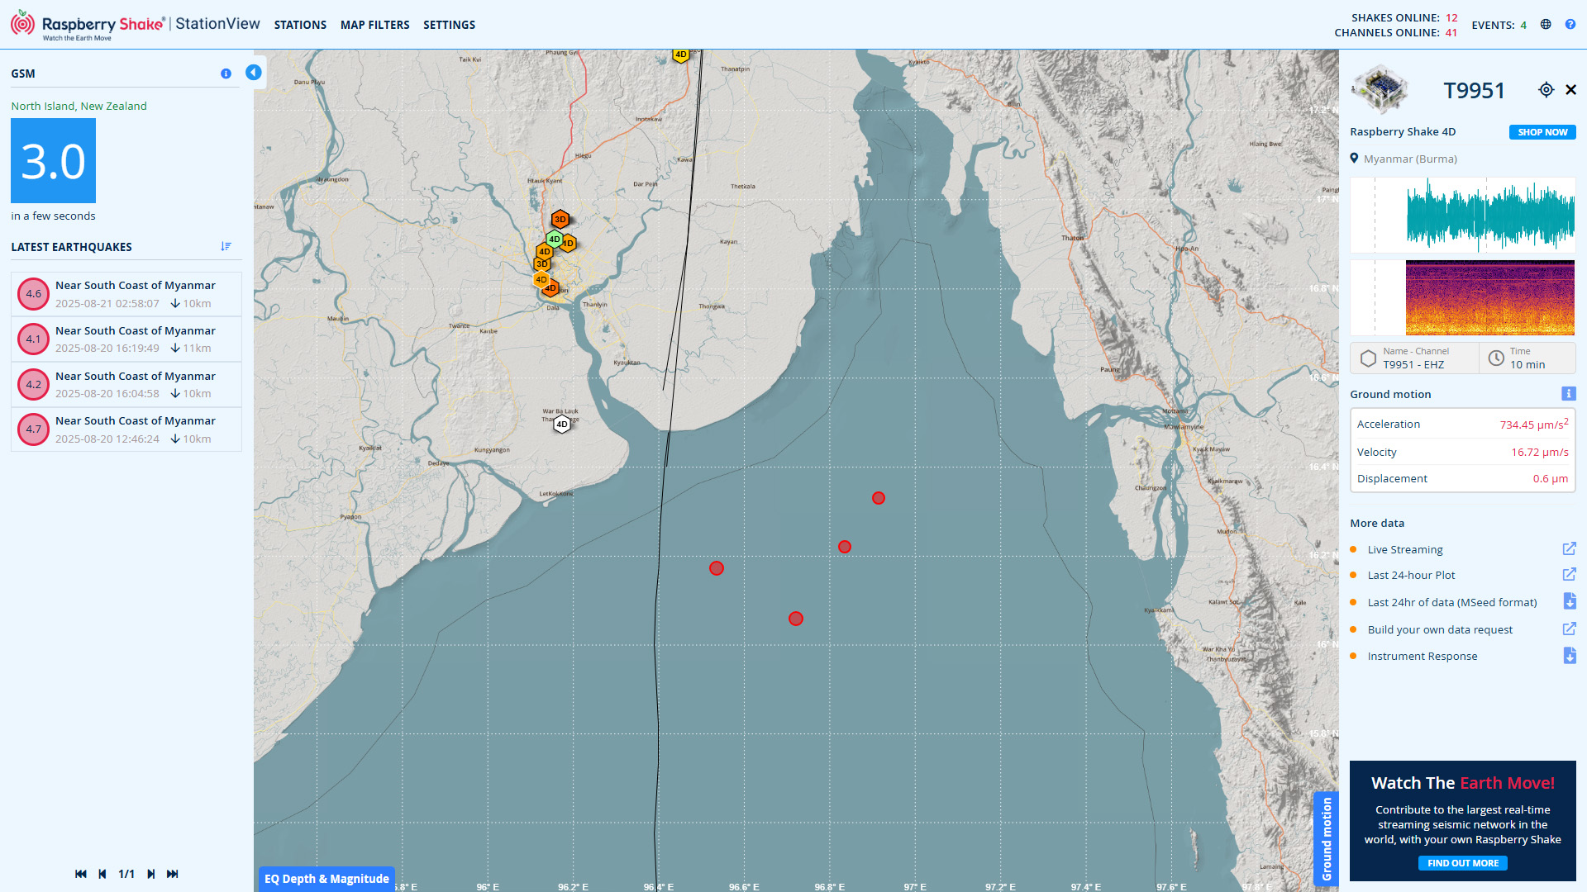
Task: Click the Myanmar (Burma) location pin
Action: (x=1354, y=159)
